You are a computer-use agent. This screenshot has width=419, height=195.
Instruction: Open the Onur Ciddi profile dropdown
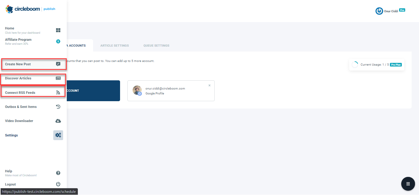point(390,11)
